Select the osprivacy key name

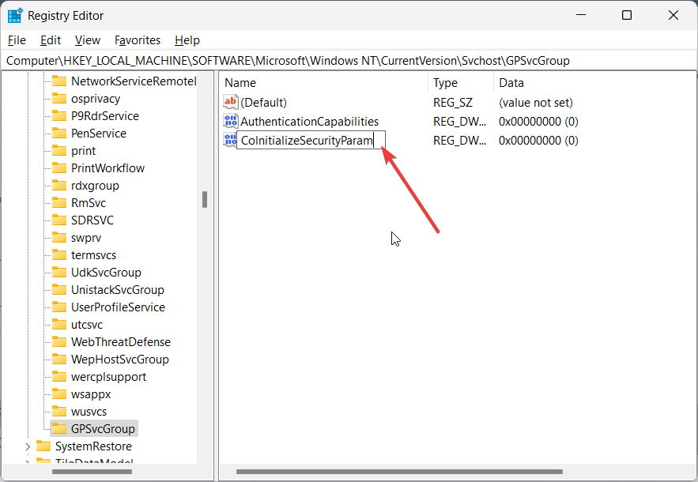click(96, 98)
